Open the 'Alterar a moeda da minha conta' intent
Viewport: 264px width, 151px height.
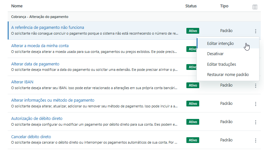(40, 46)
